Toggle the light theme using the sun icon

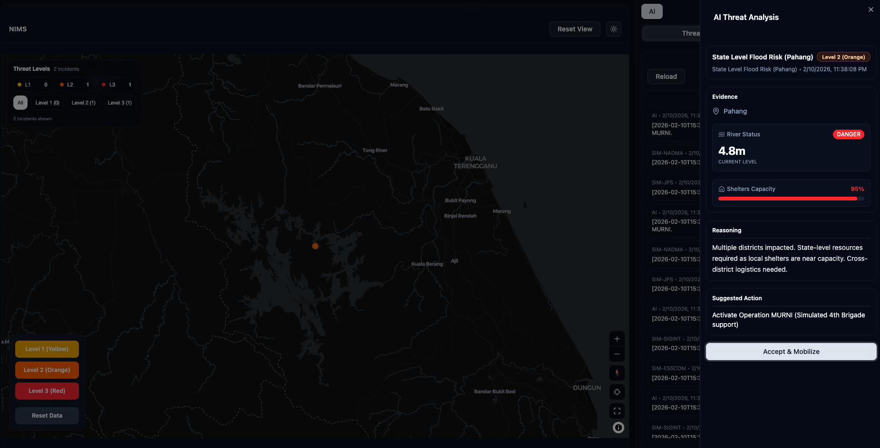[x=613, y=29]
